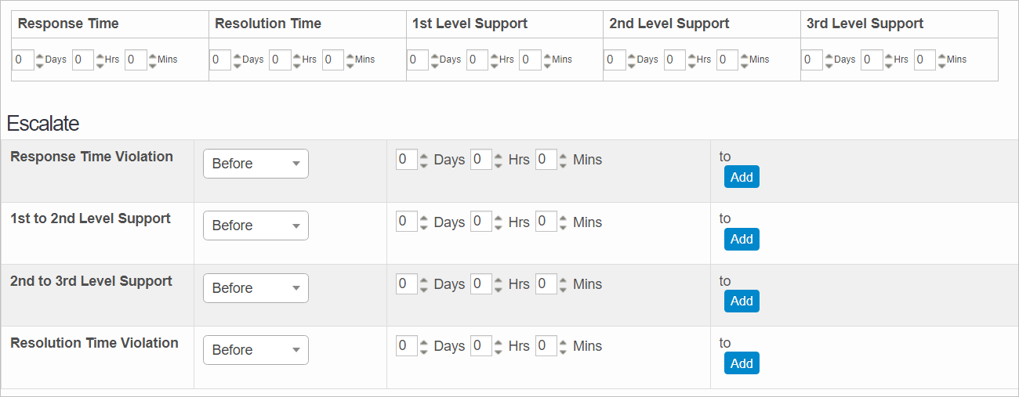Image resolution: width=1019 pixels, height=397 pixels.
Task: Click Add for Response Time Violation
Action: [742, 177]
